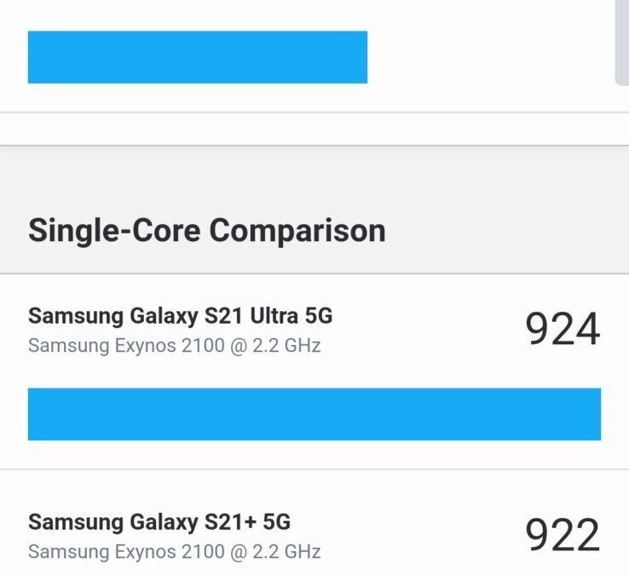Click the Single-Core Comparison heading
The height and width of the screenshot is (575, 629).
tap(206, 231)
